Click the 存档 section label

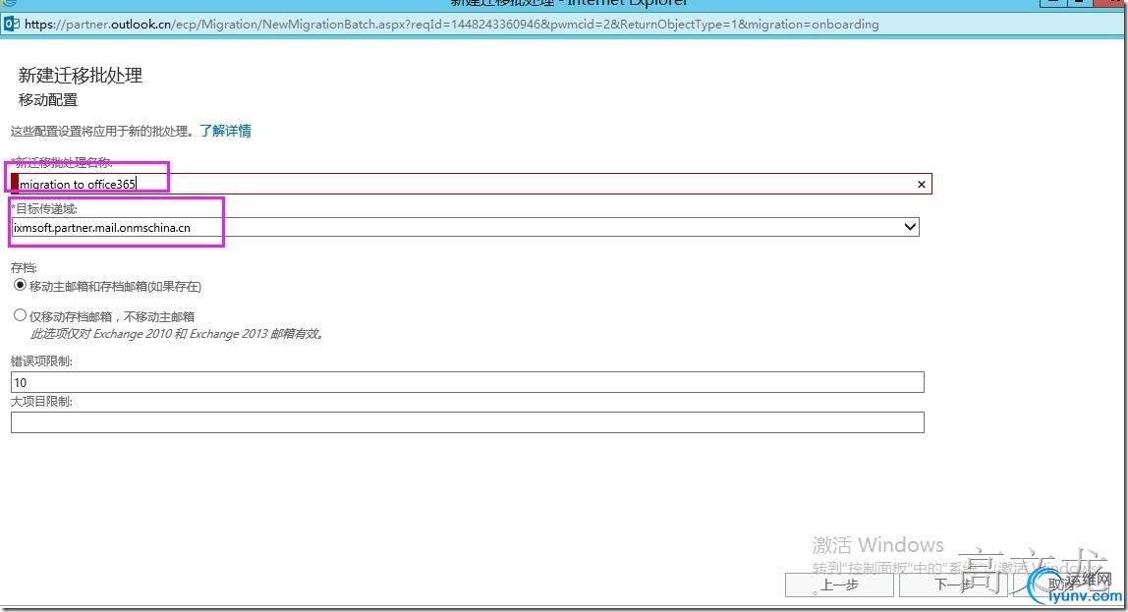click(24, 267)
